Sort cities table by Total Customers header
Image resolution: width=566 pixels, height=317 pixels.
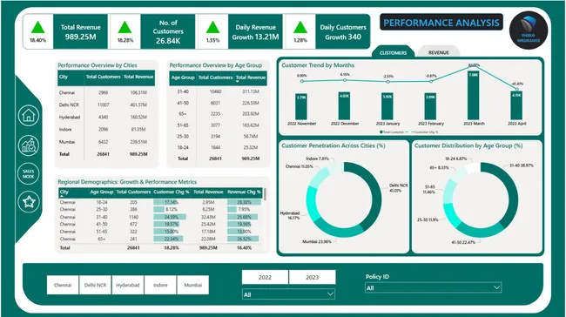(103, 77)
